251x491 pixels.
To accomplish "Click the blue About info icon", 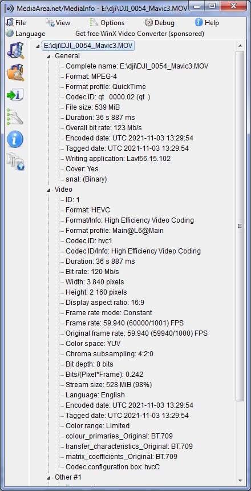I will click(15, 139).
